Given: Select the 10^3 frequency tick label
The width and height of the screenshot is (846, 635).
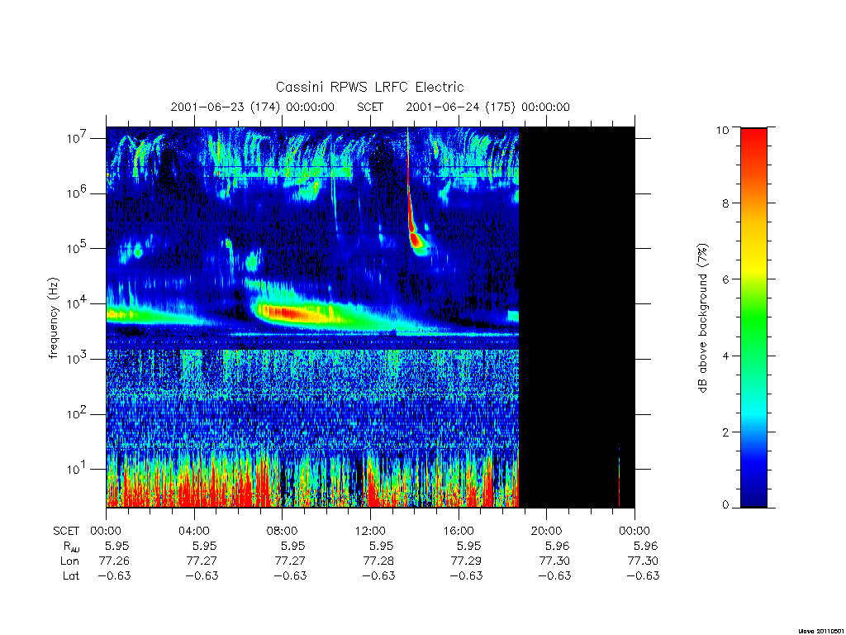Looking at the screenshot, I should pos(78,357).
